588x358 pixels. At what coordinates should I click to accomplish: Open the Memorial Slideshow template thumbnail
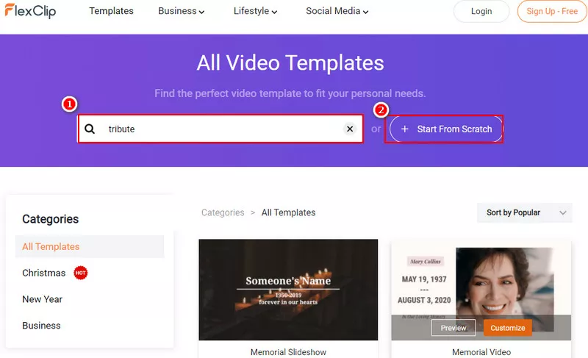click(288, 290)
